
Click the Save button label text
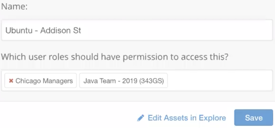[x=253, y=118]
